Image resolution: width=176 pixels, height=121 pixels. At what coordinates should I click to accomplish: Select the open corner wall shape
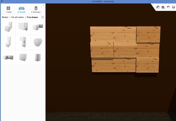tap(8, 57)
